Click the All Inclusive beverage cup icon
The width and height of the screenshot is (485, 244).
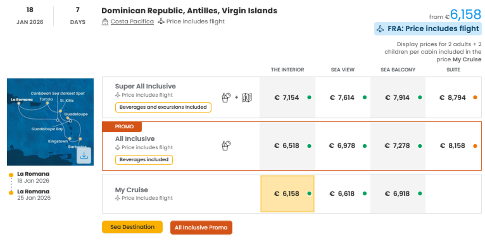(x=226, y=145)
